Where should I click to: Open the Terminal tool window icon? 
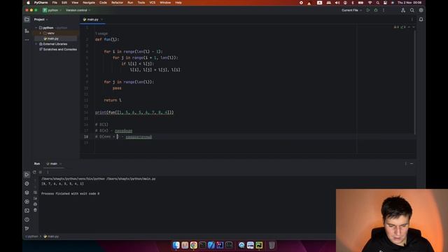pyautogui.click(x=27, y=211)
